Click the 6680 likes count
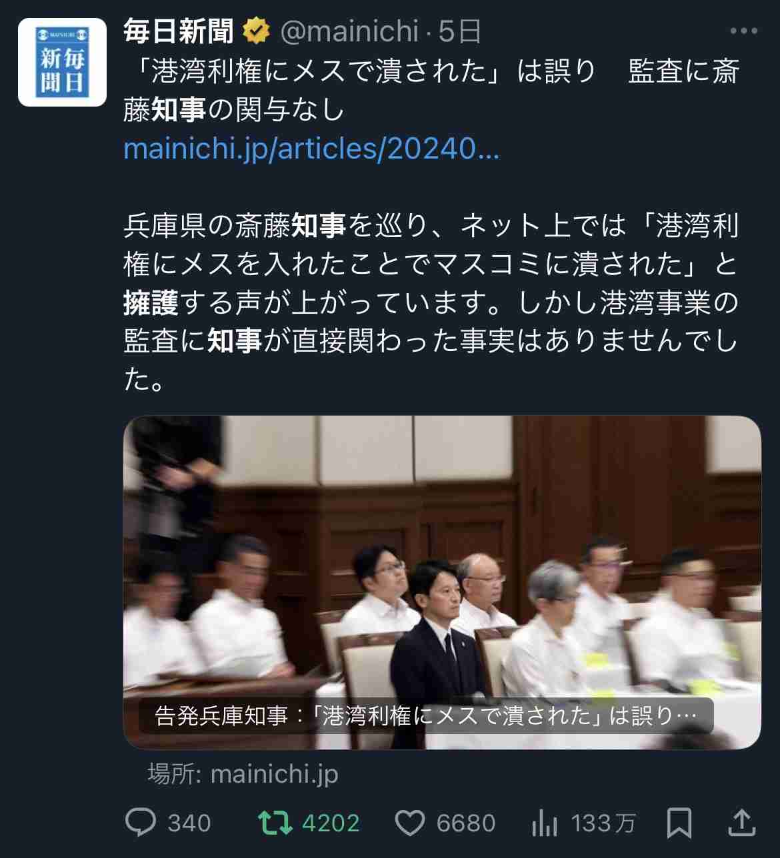This screenshot has height=858, width=780. (x=466, y=823)
